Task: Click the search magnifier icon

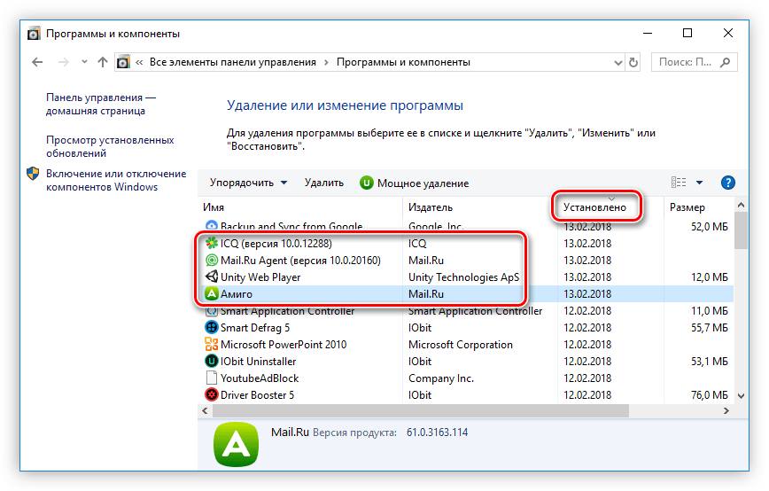Action: [726, 62]
